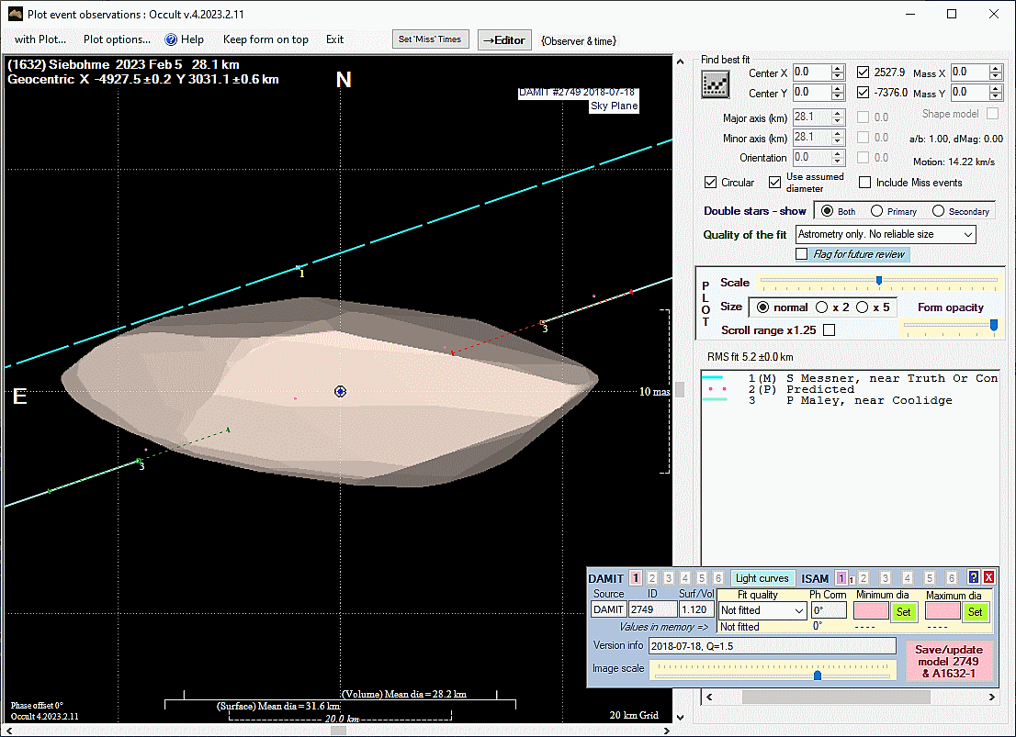Enable Include Miss events checkbox

tap(864, 183)
